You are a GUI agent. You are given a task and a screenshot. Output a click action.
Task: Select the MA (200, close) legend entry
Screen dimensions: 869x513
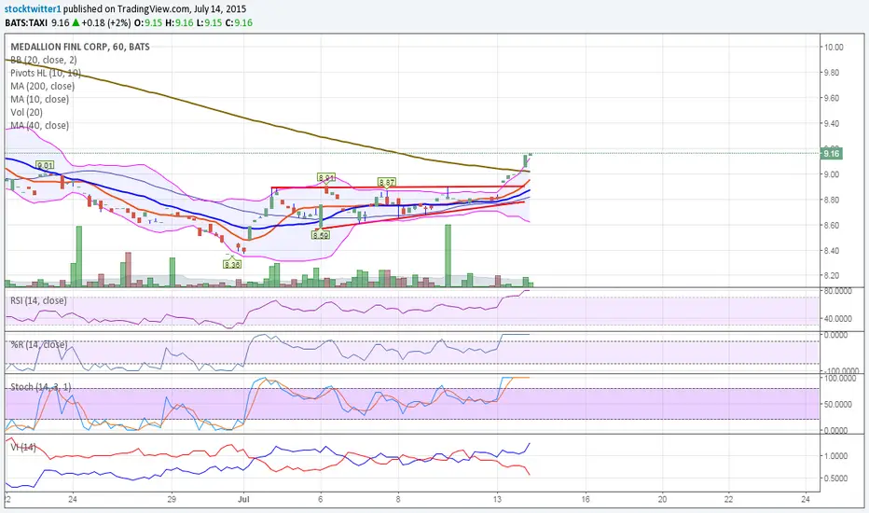pos(42,86)
